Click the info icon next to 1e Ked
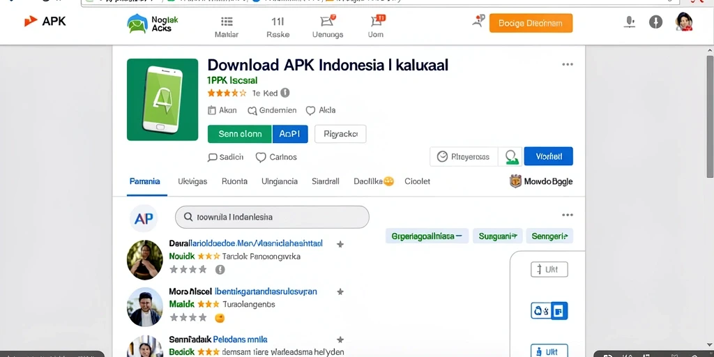The image size is (714, 357). (285, 93)
